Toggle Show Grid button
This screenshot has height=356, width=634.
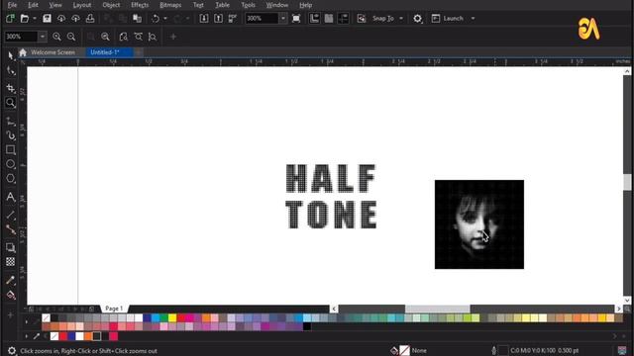(329, 18)
